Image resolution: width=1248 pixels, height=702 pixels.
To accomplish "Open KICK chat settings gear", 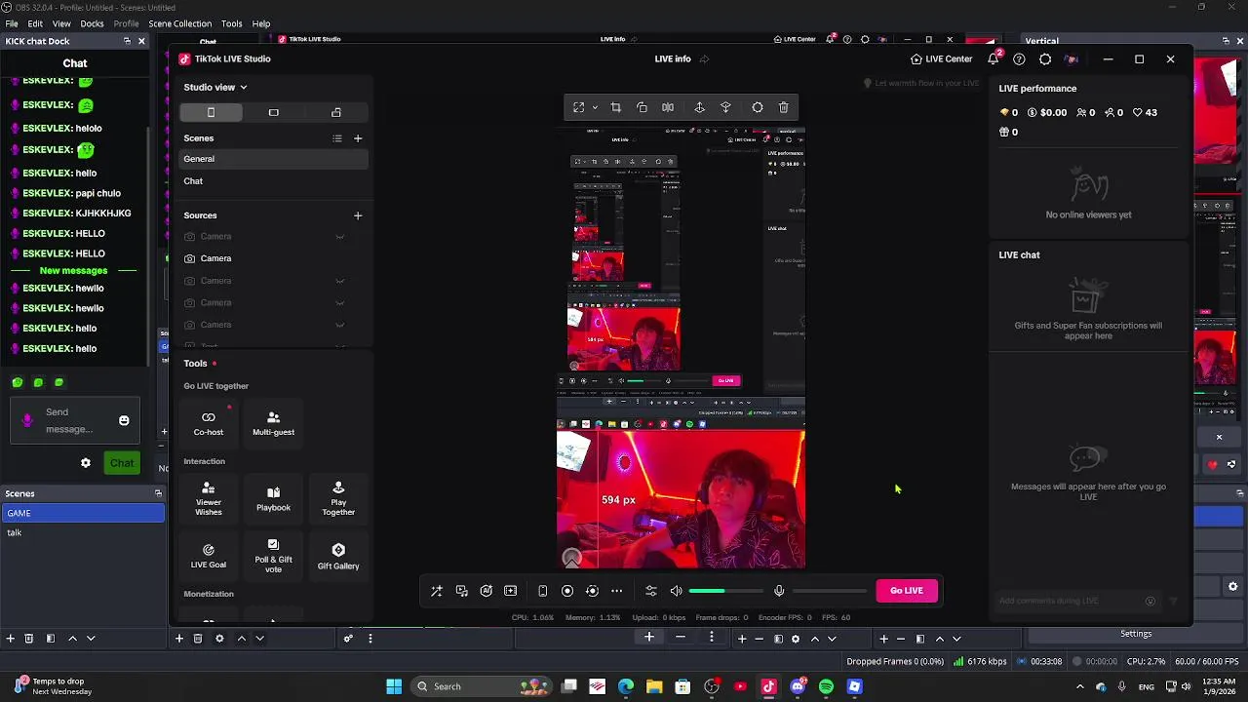I will click(x=86, y=463).
